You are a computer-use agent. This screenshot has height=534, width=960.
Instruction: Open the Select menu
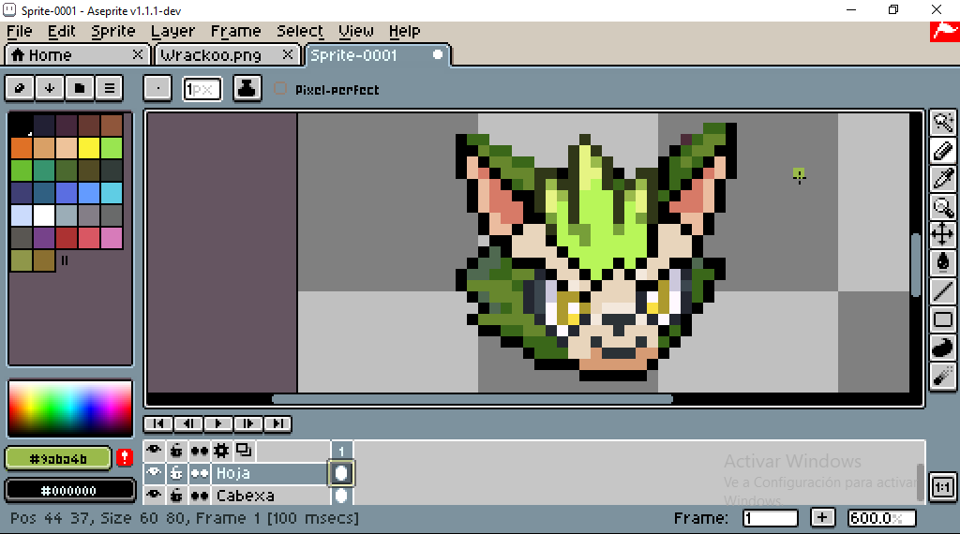[x=300, y=31]
